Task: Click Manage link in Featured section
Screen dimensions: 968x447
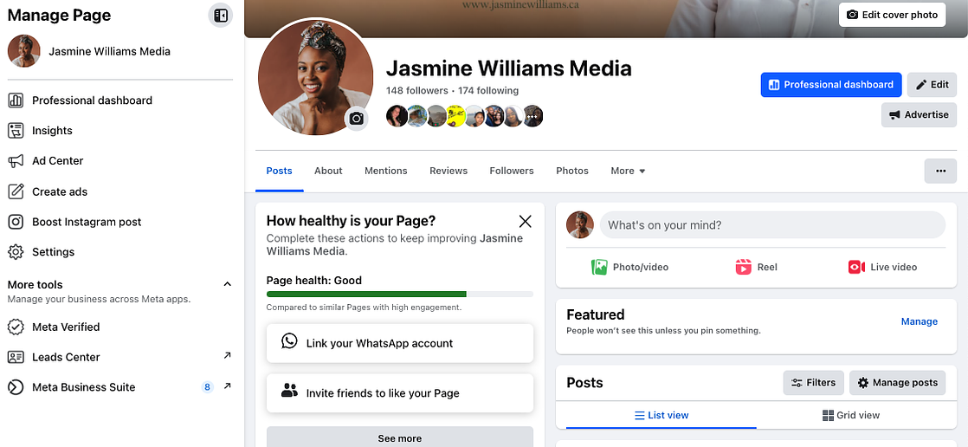Action: (919, 321)
